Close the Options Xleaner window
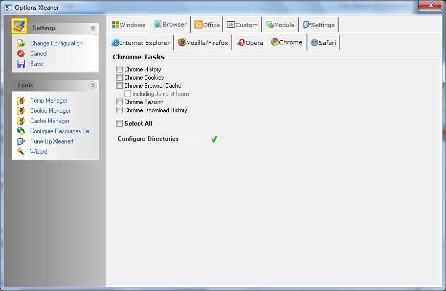Viewport: 446px width, 291px height. point(430,5)
